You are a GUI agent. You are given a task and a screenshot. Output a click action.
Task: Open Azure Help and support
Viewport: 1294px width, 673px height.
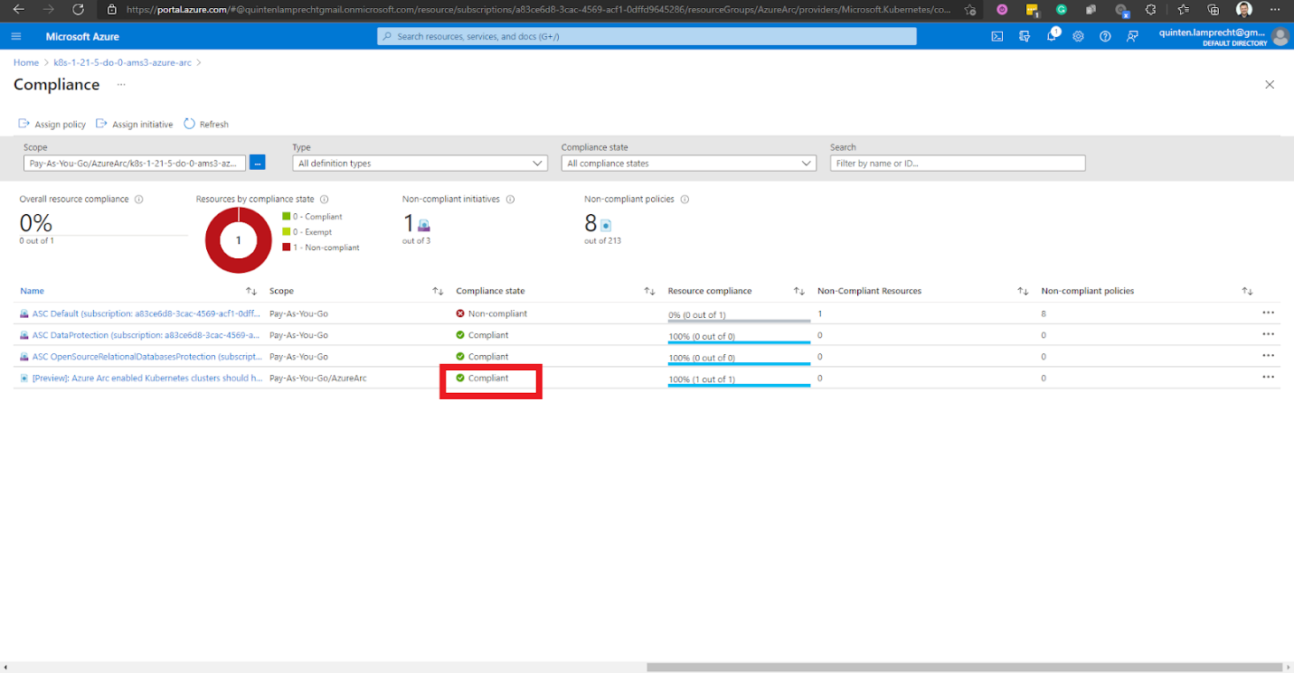click(1105, 36)
